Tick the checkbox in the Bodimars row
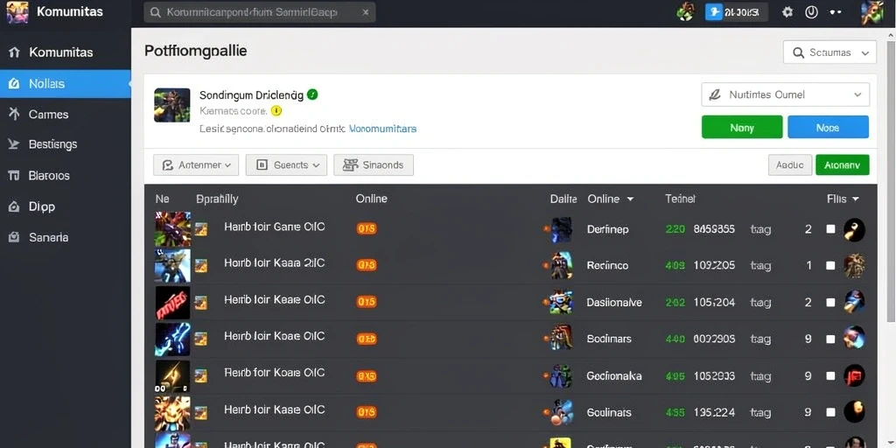The height and width of the screenshot is (448, 896). click(831, 339)
